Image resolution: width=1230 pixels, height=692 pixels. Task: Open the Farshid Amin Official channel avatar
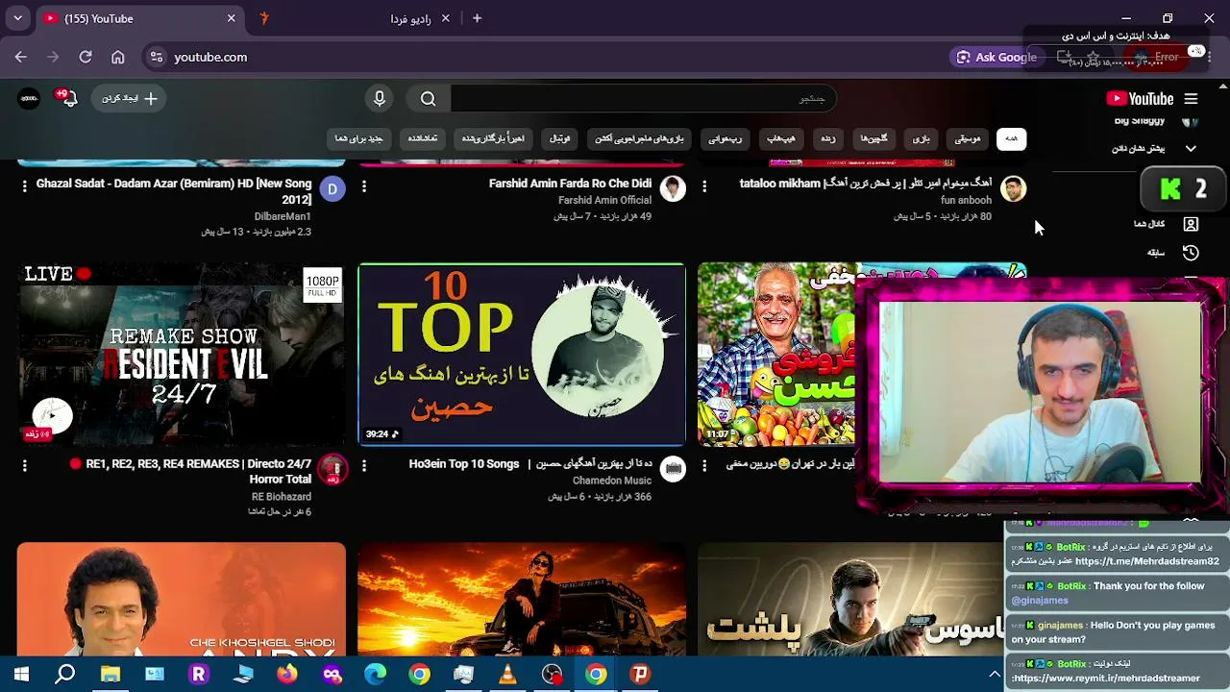coord(673,188)
